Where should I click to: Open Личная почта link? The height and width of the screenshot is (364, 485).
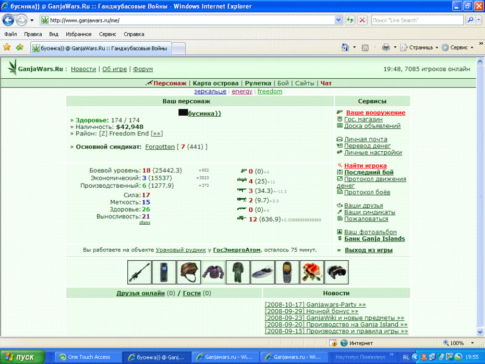coord(366,139)
